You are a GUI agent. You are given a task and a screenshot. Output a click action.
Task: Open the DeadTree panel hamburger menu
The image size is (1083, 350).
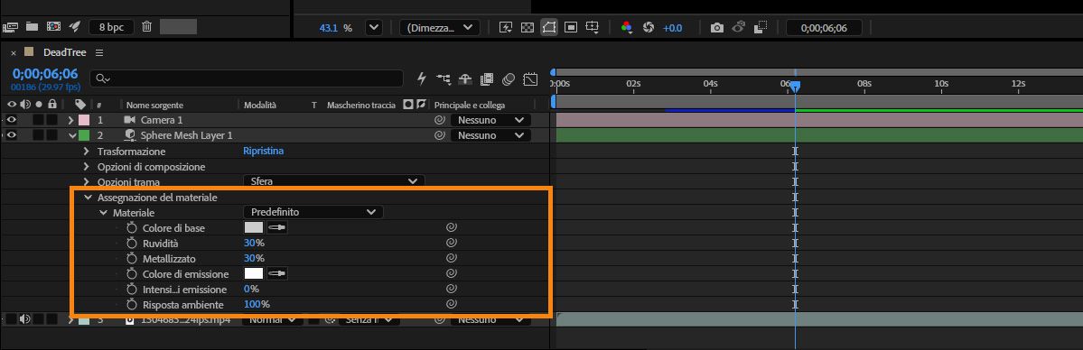tap(99, 53)
